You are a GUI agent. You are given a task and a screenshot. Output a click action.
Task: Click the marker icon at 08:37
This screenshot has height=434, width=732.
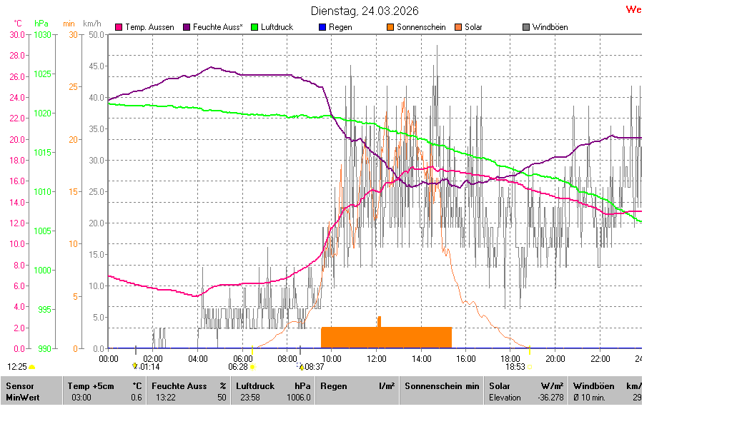tap(302, 367)
